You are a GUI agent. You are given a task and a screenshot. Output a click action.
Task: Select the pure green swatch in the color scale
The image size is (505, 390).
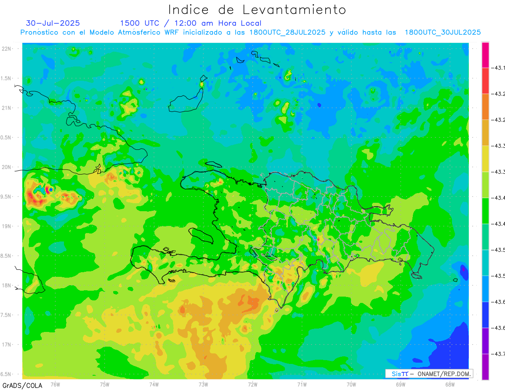(x=485, y=211)
